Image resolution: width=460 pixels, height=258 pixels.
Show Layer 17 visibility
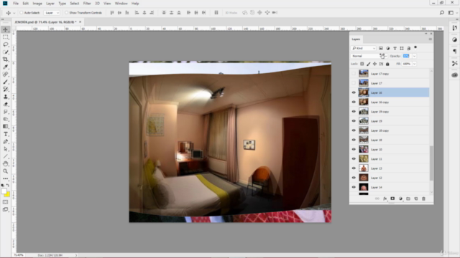[354, 83]
